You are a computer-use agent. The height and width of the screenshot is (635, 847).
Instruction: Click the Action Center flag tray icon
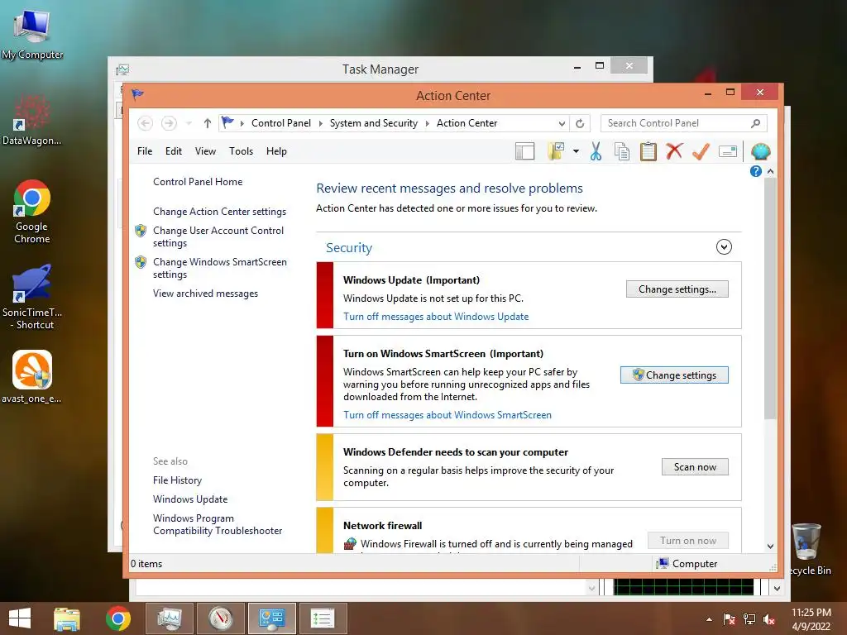[729, 619]
